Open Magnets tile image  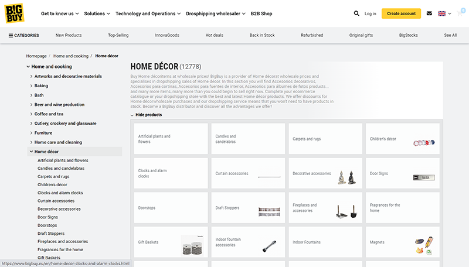[424, 245]
